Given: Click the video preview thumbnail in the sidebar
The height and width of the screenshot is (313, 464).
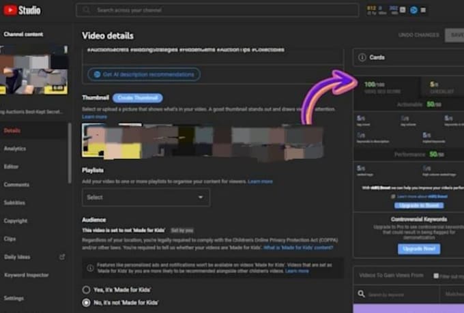Looking at the screenshot, I should tap(33, 70).
